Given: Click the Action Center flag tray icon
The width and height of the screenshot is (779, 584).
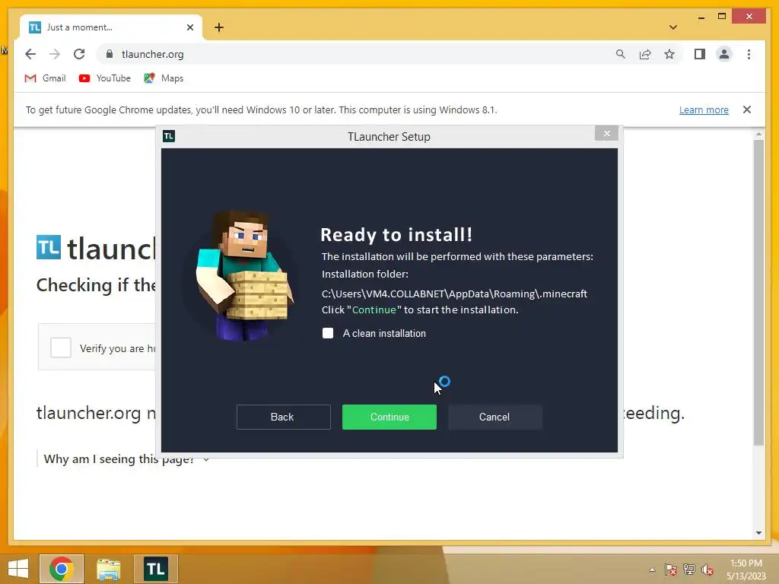Looking at the screenshot, I should click(x=671, y=570).
